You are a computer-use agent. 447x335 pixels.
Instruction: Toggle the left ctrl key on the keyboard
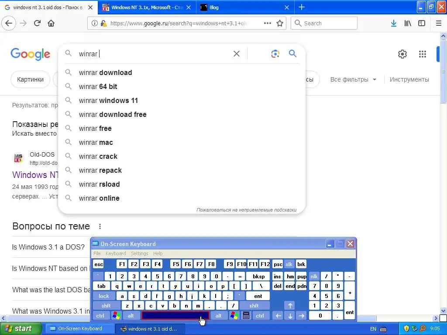point(100,316)
